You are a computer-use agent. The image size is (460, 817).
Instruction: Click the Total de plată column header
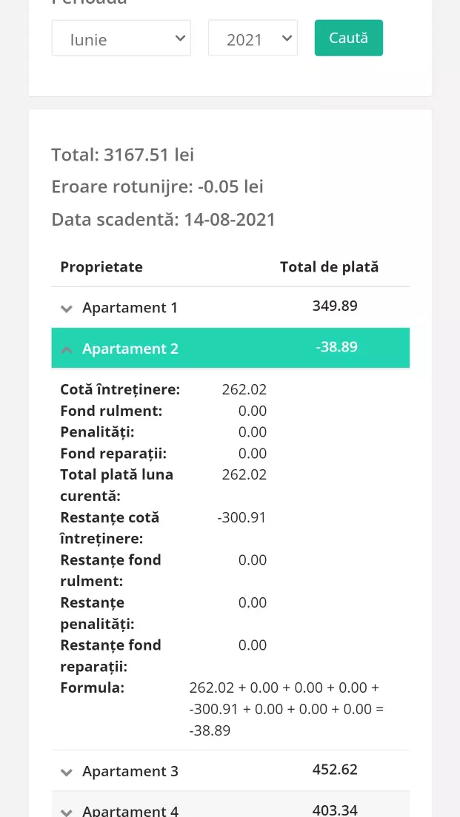coord(329,267)
